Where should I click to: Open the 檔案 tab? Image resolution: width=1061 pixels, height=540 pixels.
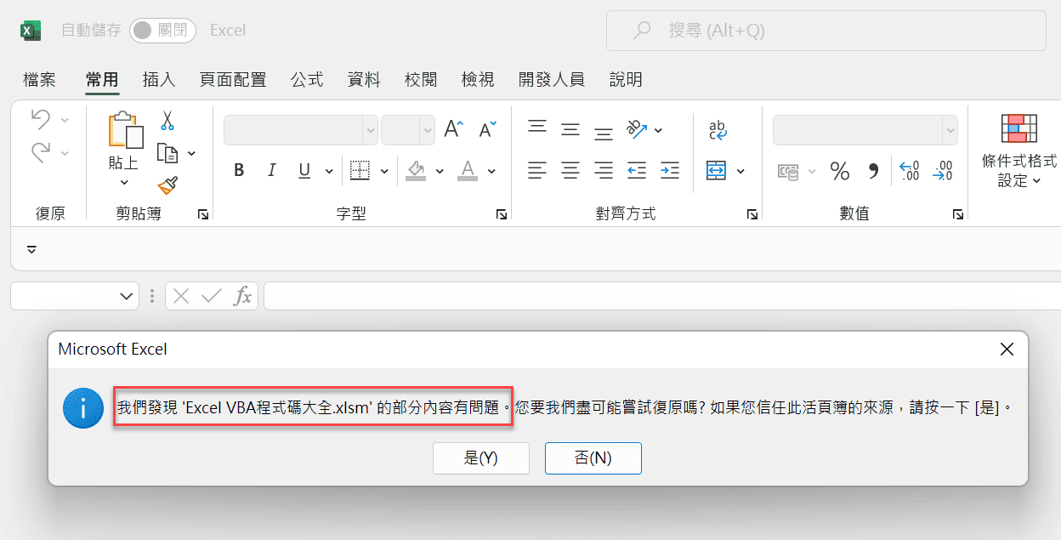(x=39, y=80)
